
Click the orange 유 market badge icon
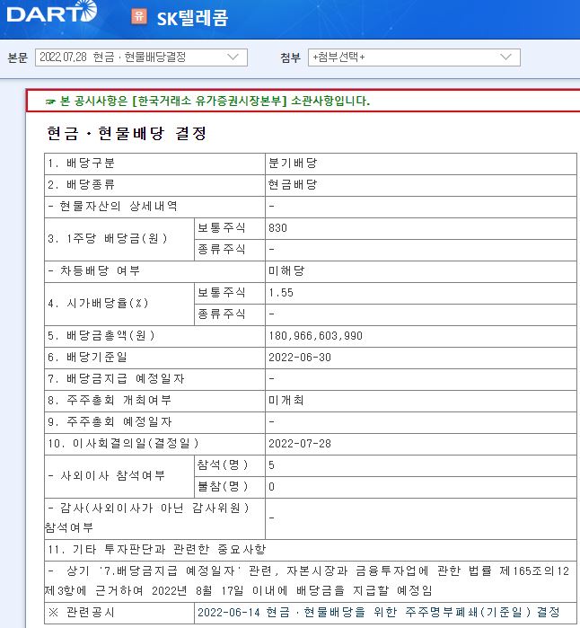139,16
